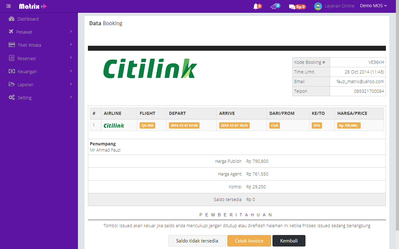The width and height of the screenshot is (399, 249).
Task: Expand the Pesawat submenu chevron
Action: 71,31
